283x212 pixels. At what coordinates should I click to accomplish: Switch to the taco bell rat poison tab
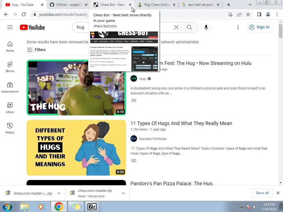(201, 5)
